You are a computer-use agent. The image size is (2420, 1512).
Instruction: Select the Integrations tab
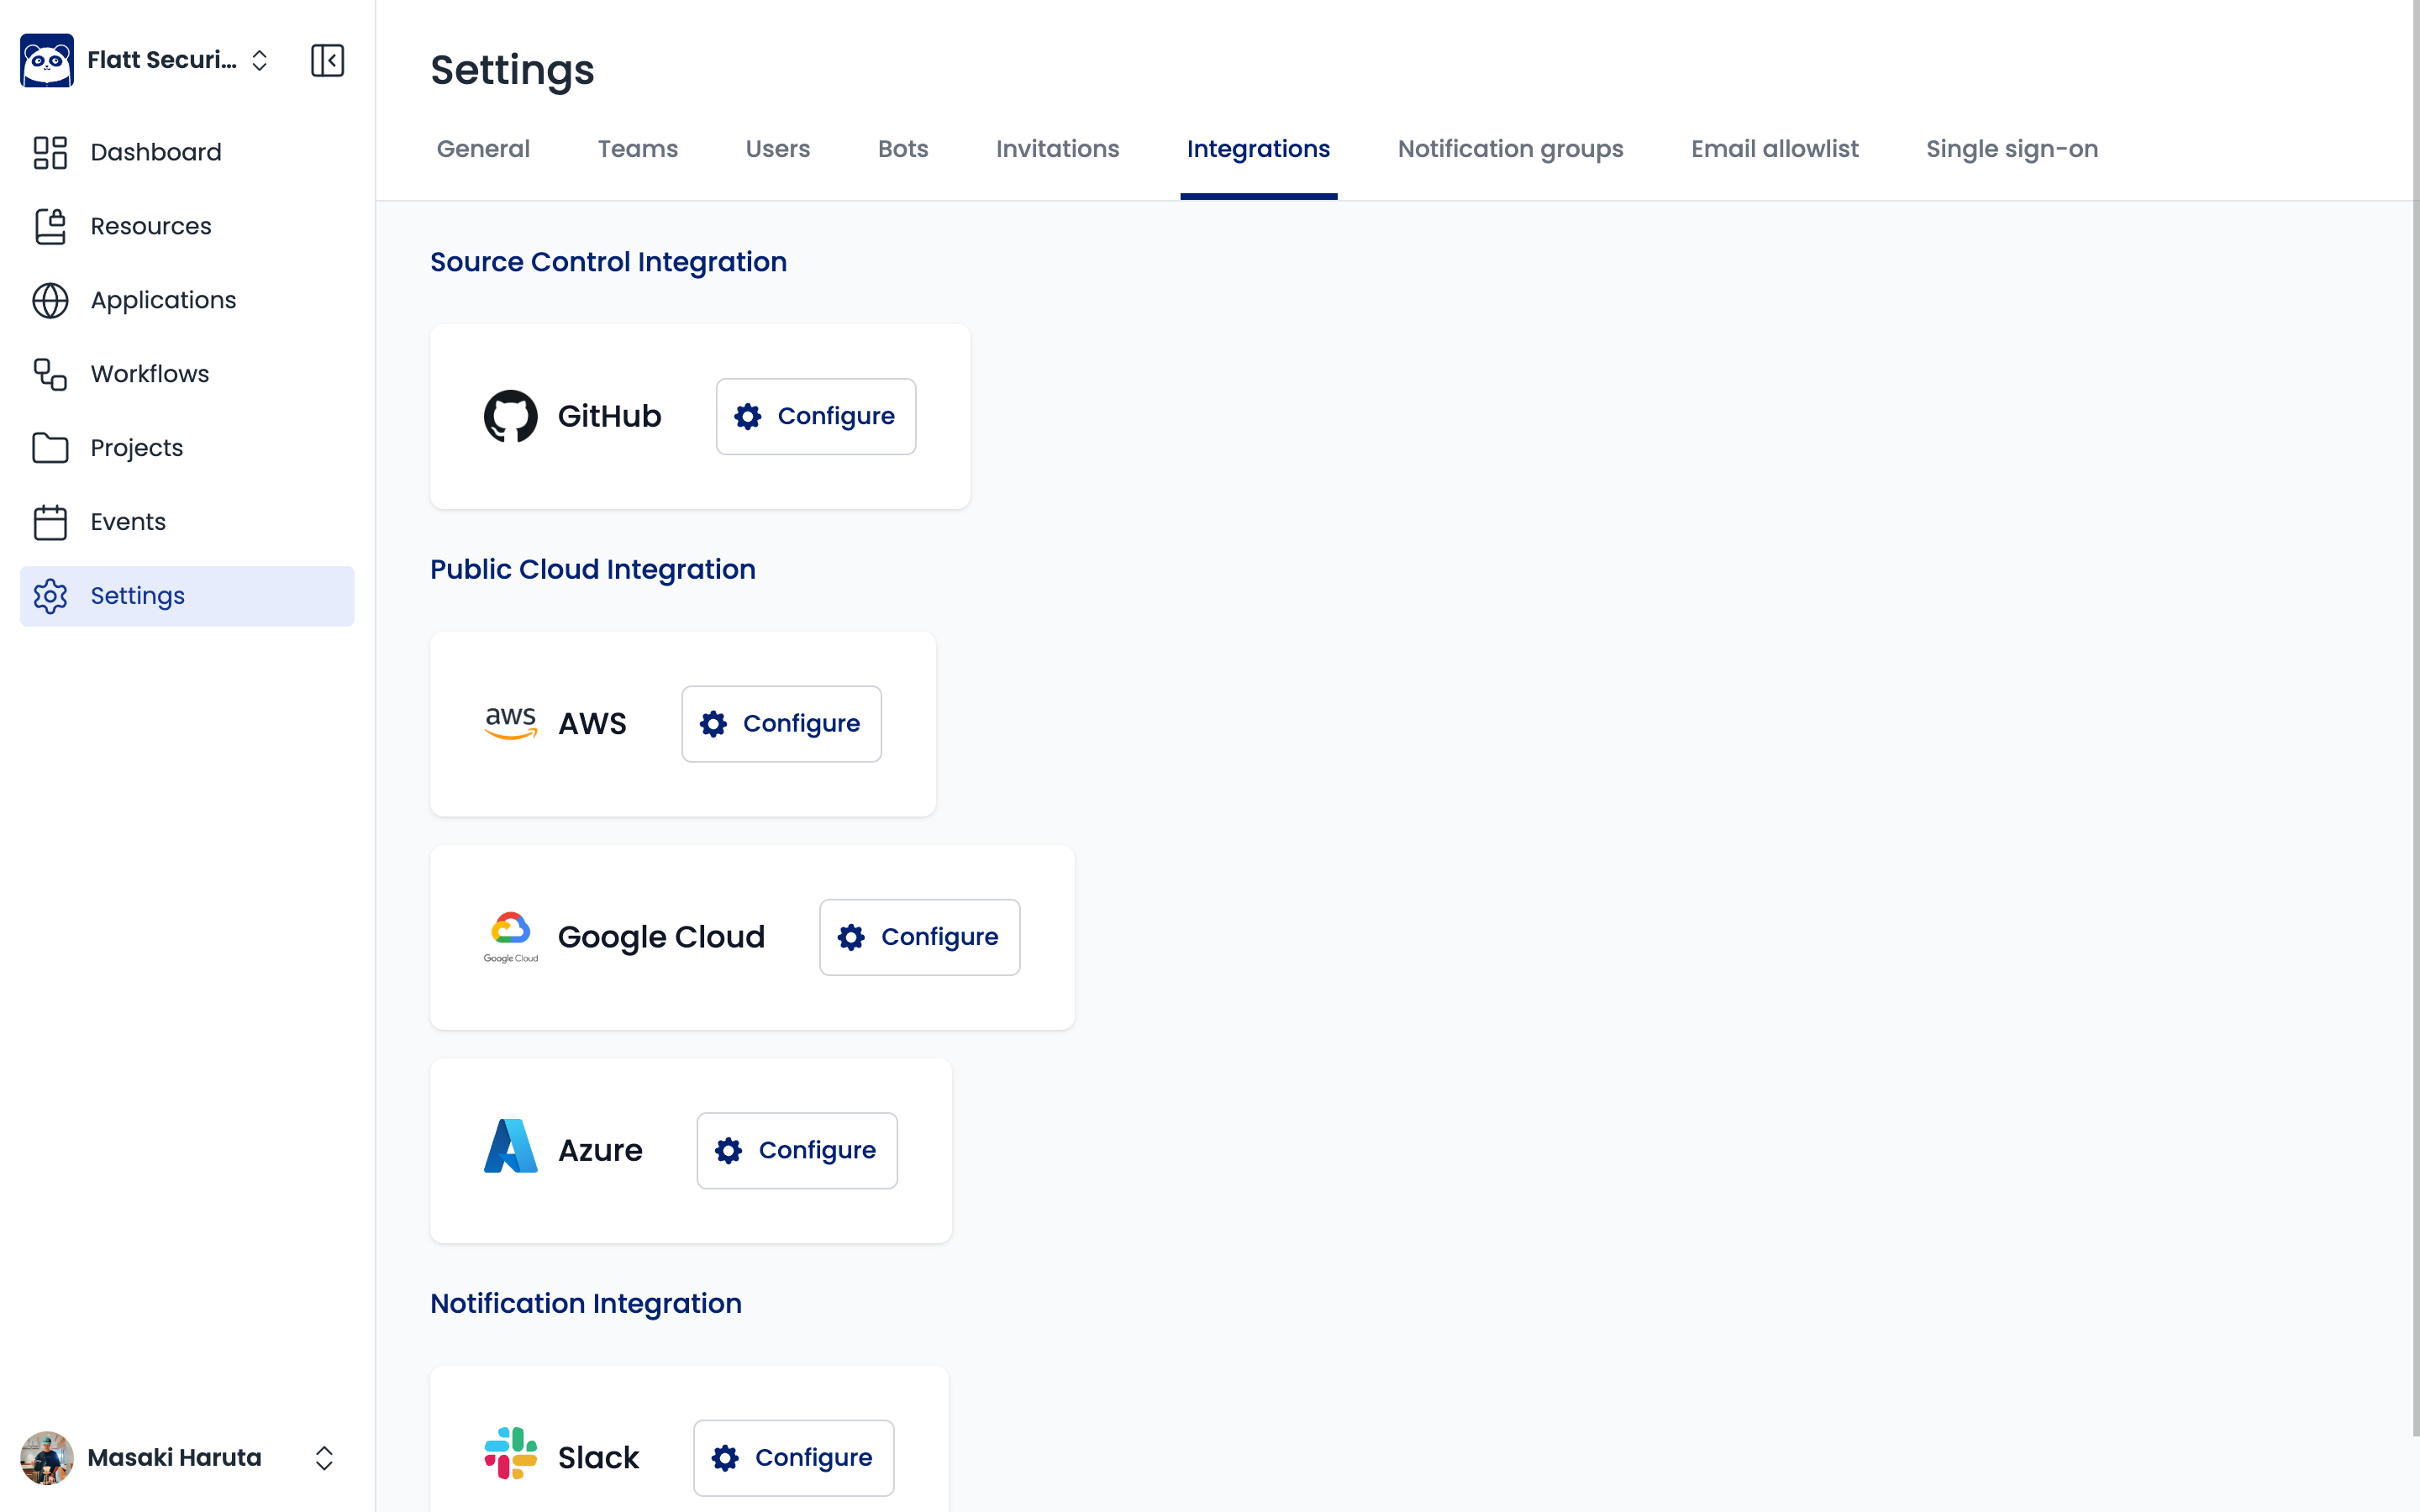point(1258,149)
